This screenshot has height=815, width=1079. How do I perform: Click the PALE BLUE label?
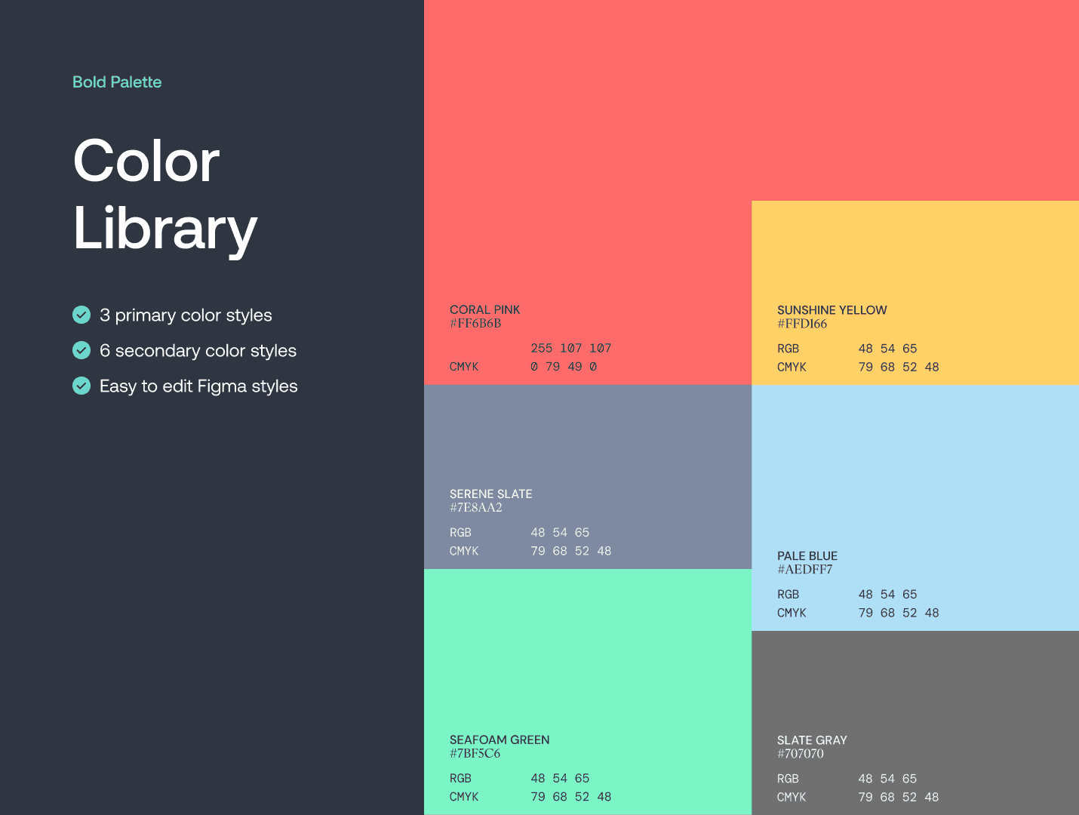[807, 555]
